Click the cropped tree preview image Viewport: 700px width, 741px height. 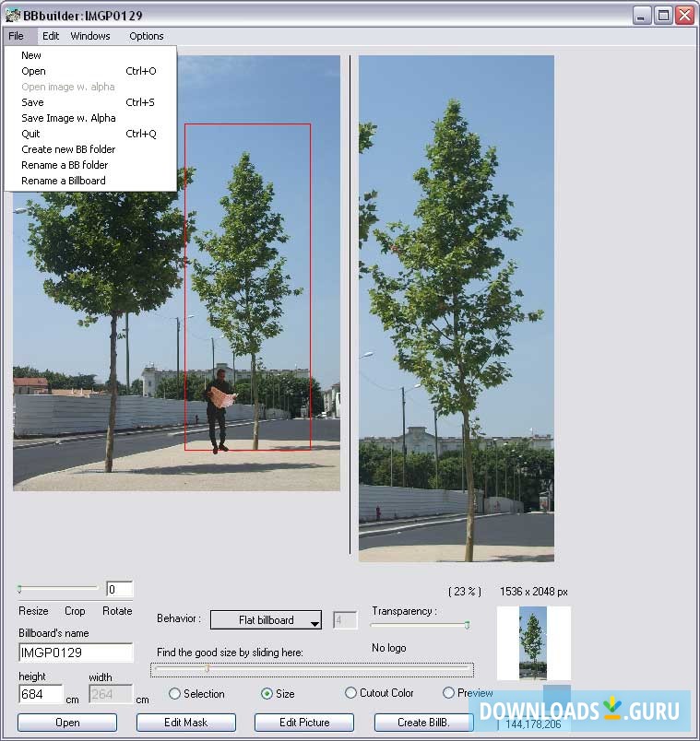click(x=456, y=308)
